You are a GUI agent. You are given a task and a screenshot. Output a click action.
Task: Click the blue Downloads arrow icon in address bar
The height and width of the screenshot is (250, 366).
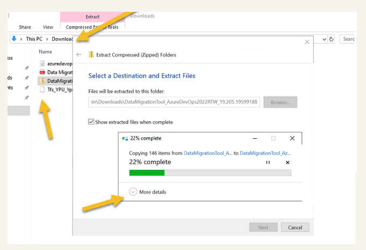(14, 39)
